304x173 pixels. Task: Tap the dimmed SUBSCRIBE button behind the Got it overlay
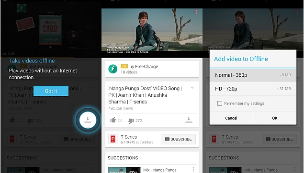click(78, 139)
